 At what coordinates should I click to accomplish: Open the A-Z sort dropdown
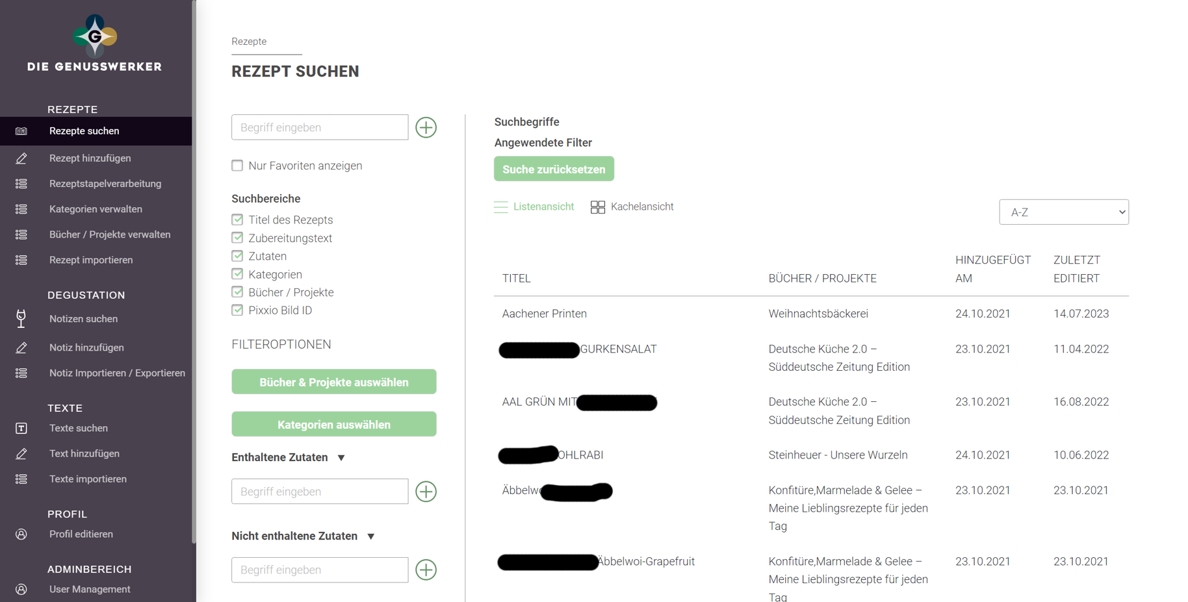[x=1063, y=212]
